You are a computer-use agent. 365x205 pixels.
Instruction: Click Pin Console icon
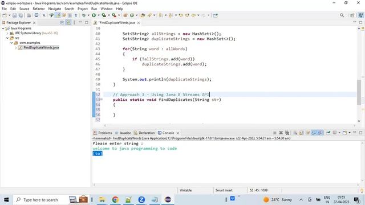tap(328, 133)
